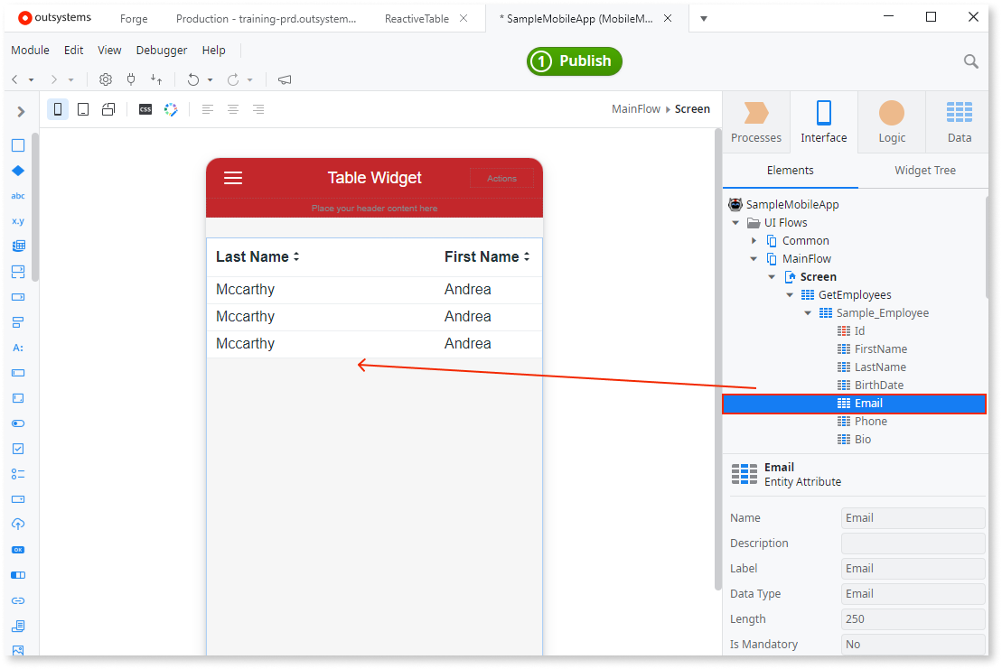This screenshot has width=1002, height=669.
Task: Align content right in editor toolbar
Action: tap(258, 109)
